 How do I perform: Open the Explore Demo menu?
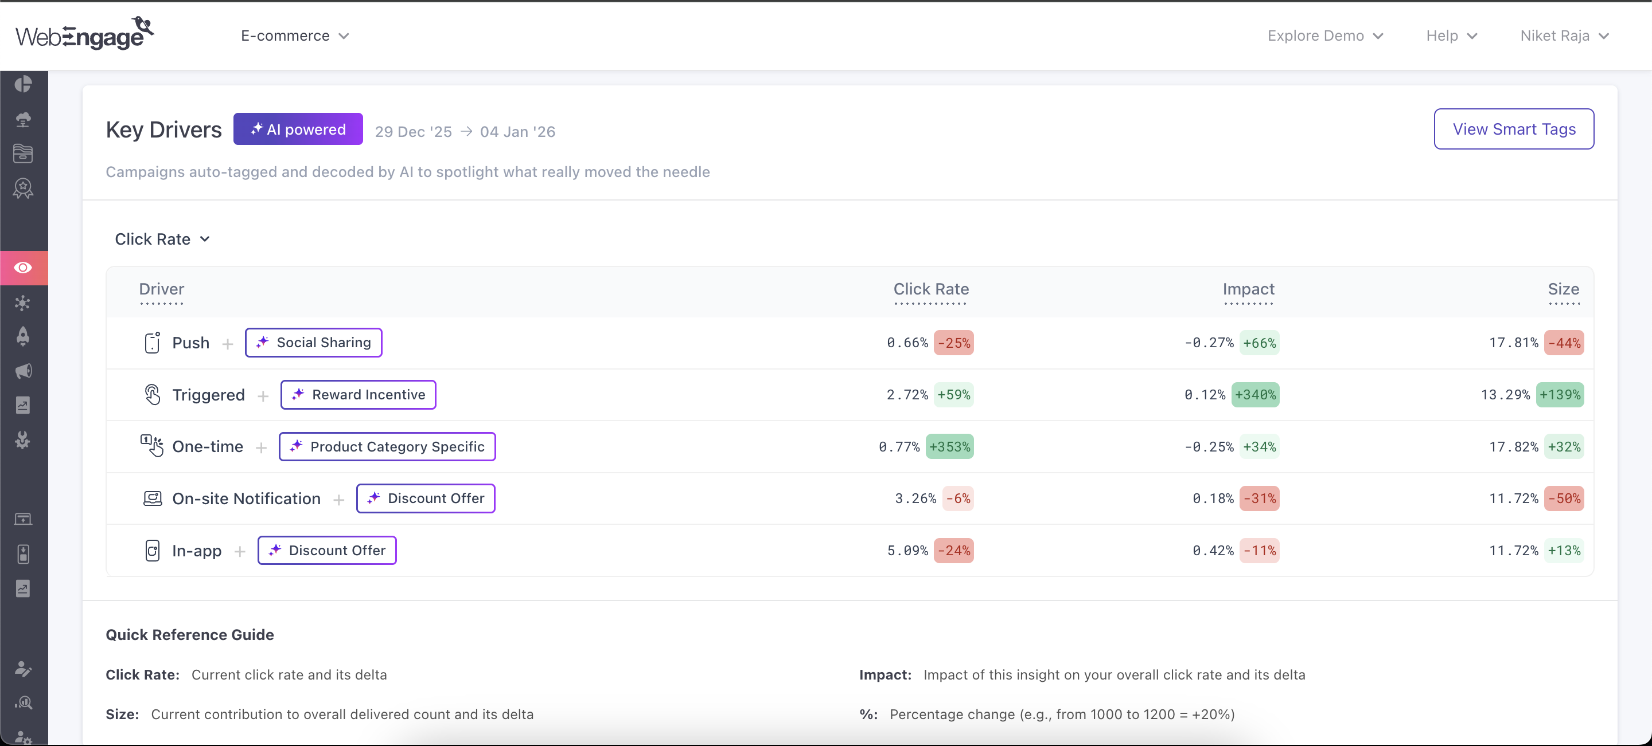pyautogui.click(x=1324, y=36)
